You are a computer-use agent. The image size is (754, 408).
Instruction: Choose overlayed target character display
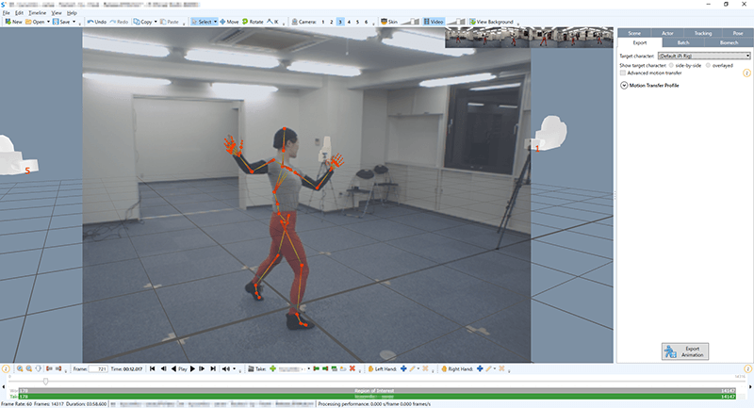click(708, 64)
